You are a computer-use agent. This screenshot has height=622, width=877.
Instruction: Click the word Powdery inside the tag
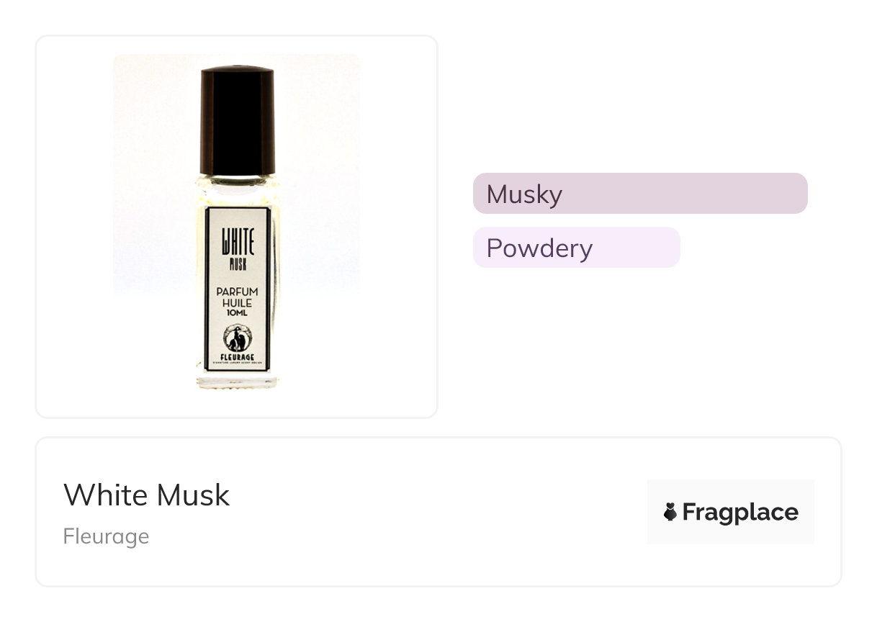[539, 248]
